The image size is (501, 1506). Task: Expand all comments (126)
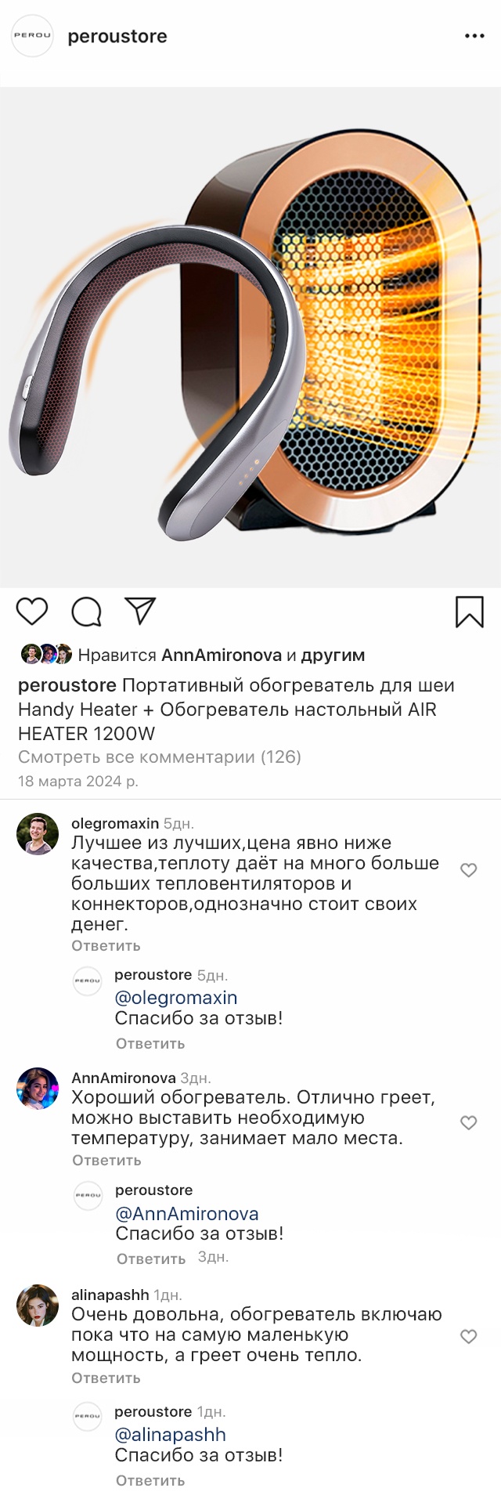click(160, 757)
